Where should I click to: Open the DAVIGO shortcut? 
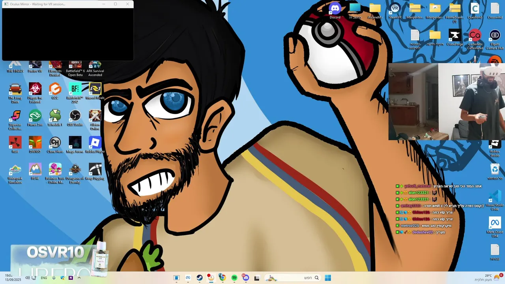click(35, 145)
